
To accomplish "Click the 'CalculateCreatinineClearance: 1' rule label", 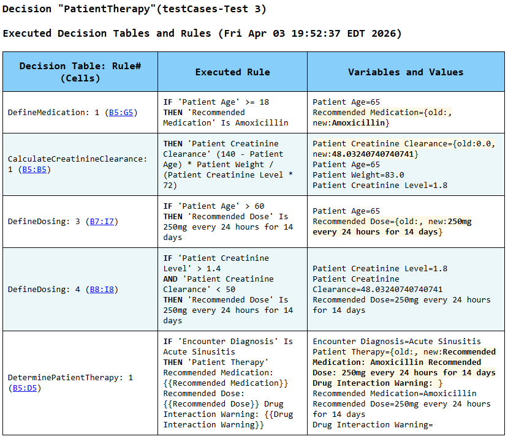I will pos(77,159).
